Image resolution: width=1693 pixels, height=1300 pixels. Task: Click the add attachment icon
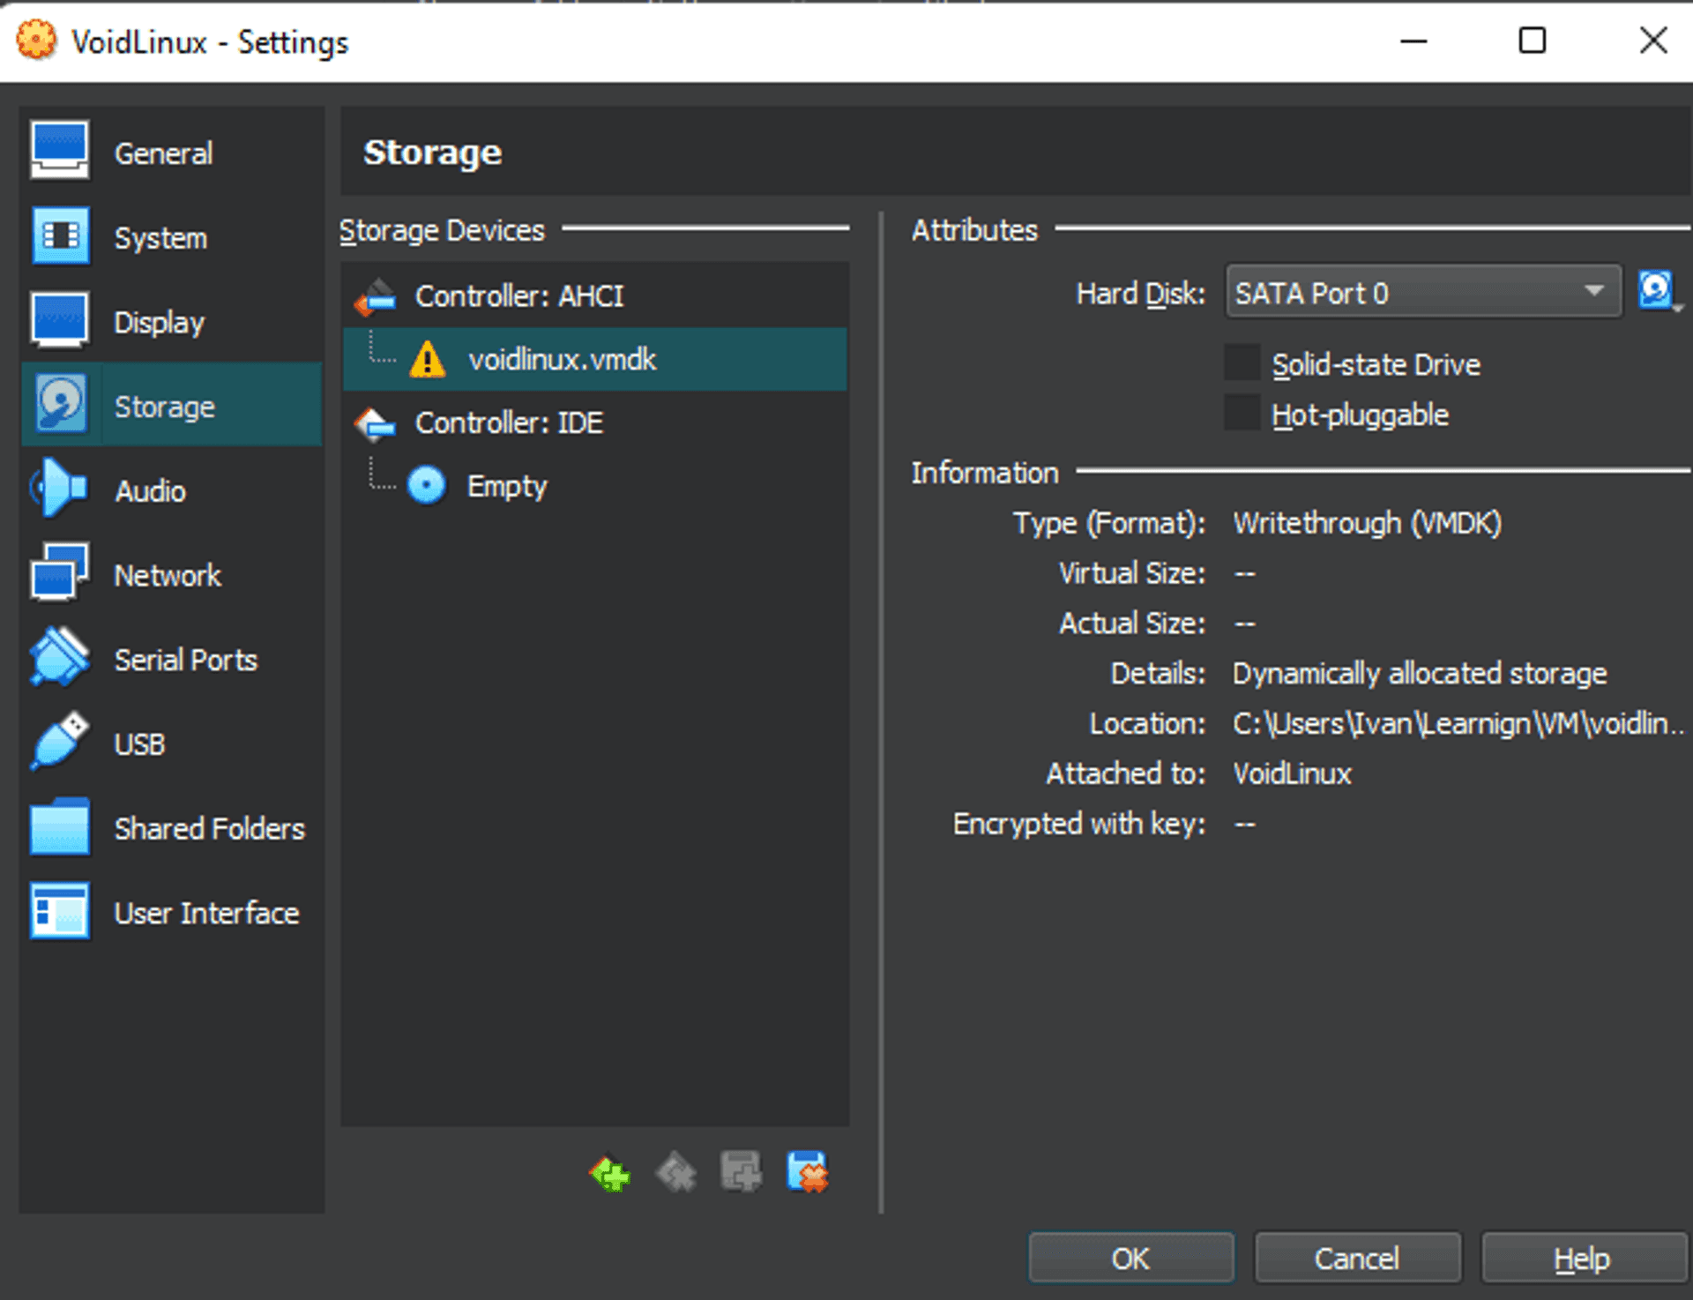point(741,1173)
